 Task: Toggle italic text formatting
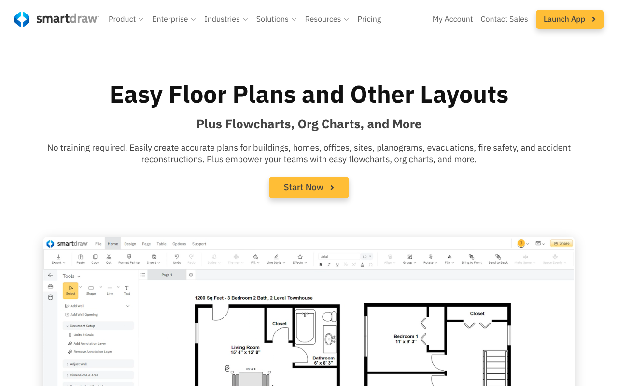[329, 265]
